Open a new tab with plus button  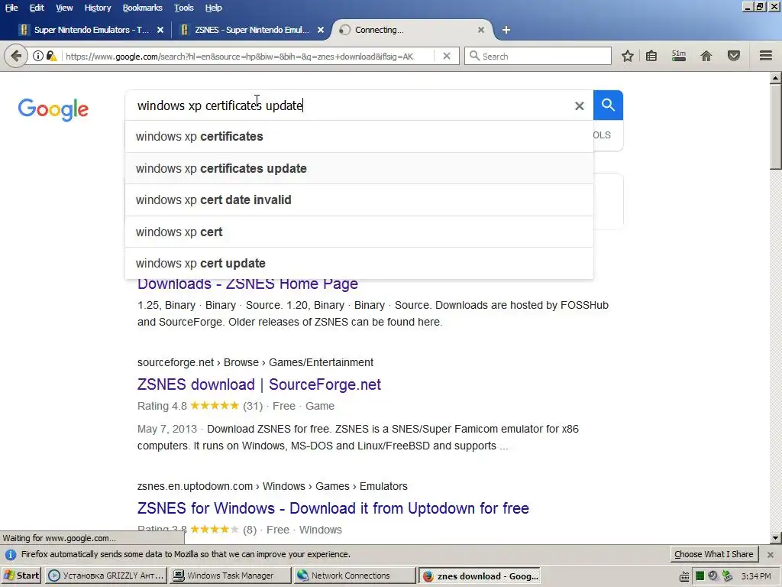(x=506, y=30)
